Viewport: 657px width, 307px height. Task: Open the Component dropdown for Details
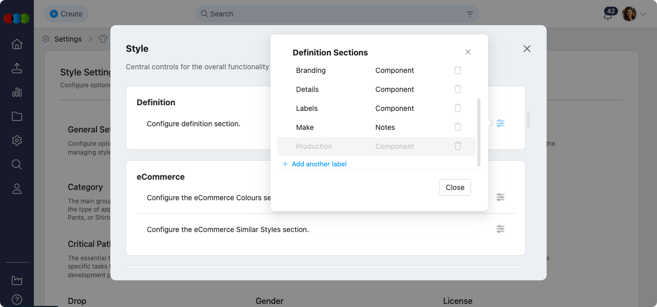point(394,89)
